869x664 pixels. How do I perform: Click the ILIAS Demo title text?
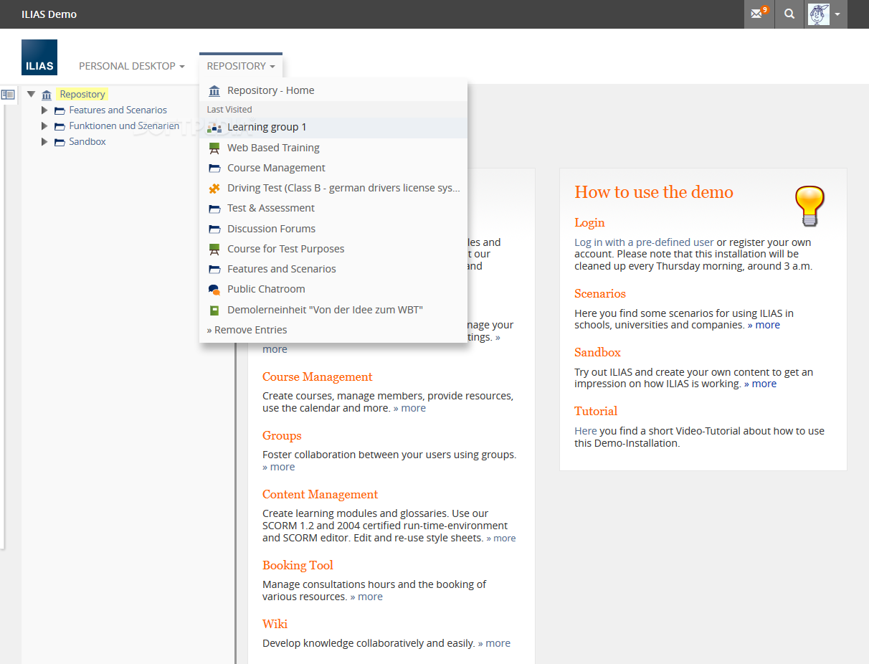click(49, 14)
